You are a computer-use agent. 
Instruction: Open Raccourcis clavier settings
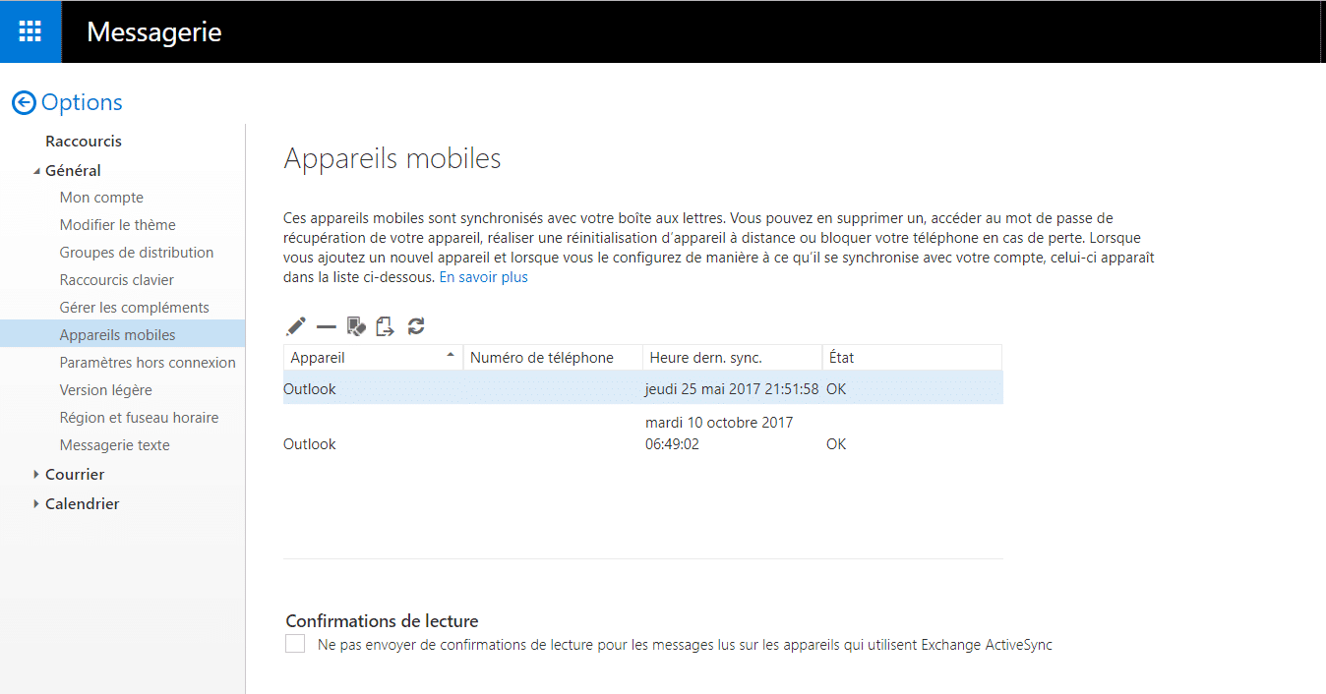pos(117,280)
